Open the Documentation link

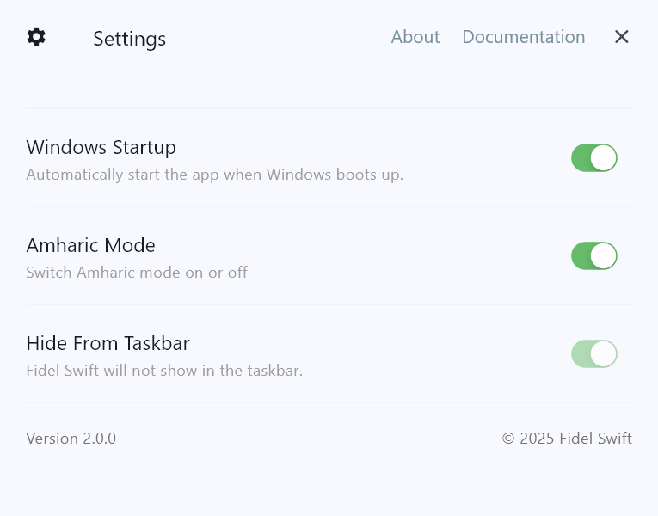524,37
